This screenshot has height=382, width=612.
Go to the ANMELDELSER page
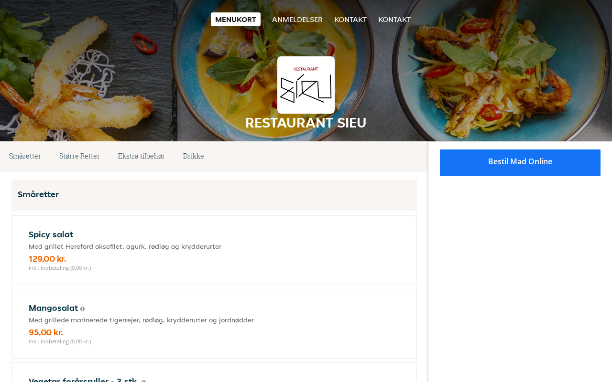coord(297,20)
